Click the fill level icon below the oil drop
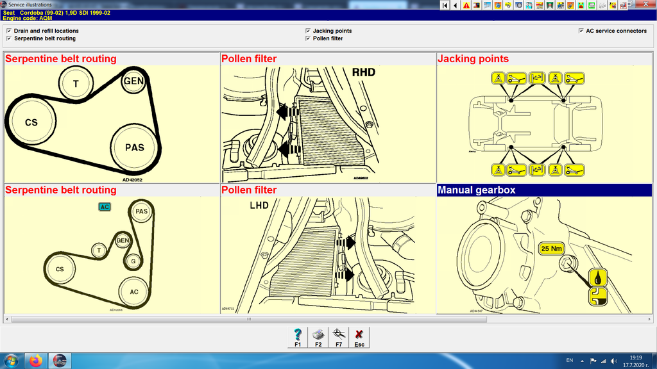Viewport: 657px width, 369px height. coord(598,296)
